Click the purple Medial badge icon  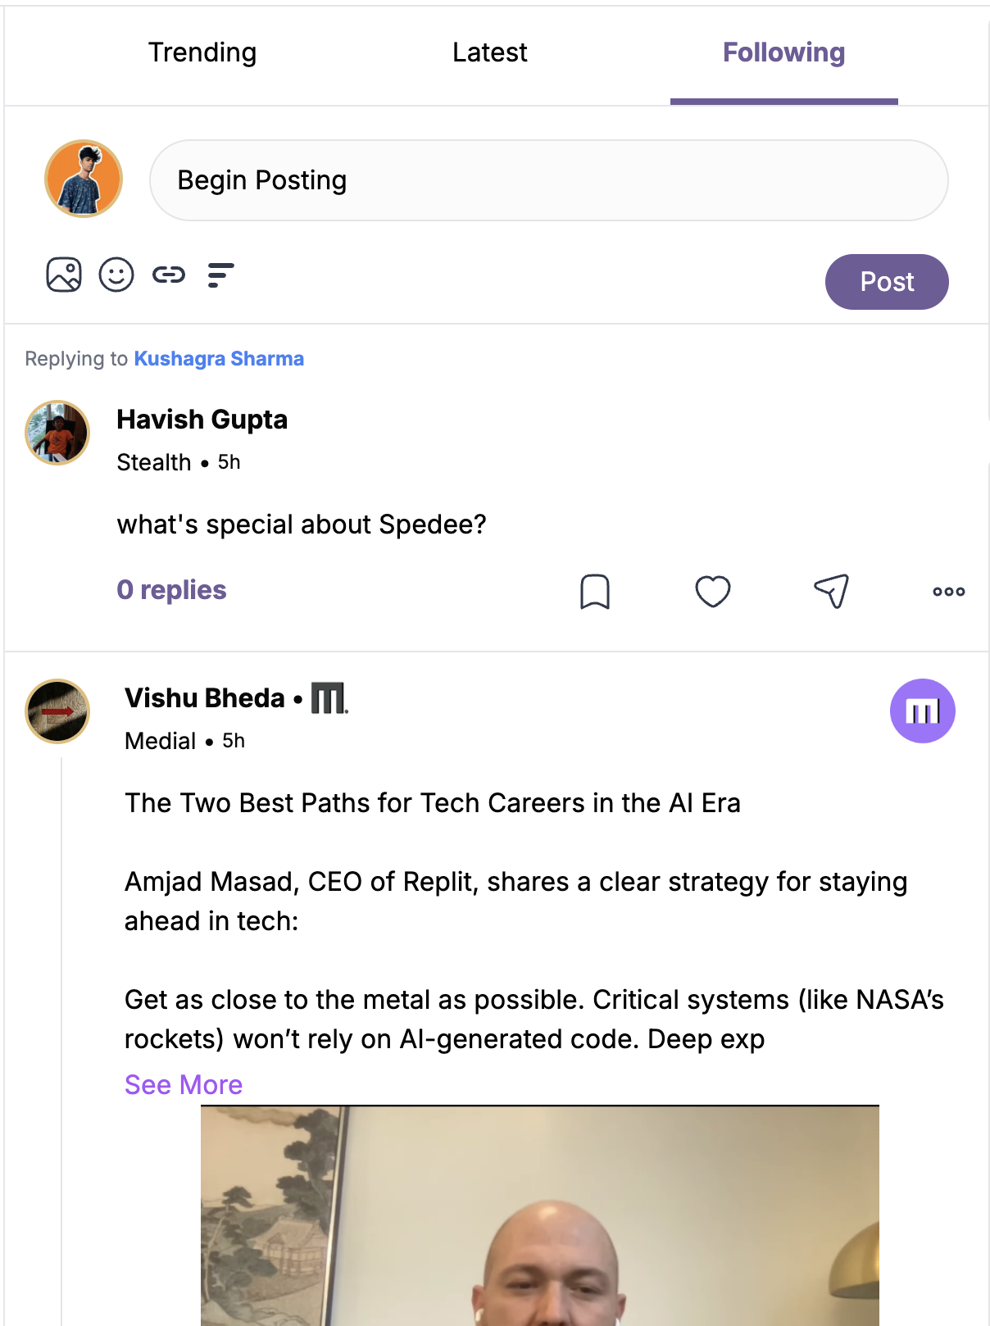coord(922,711)
